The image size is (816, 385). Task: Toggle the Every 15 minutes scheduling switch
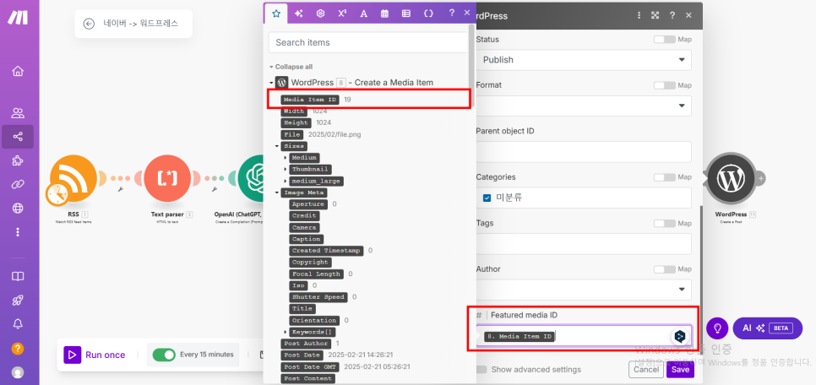164,355
